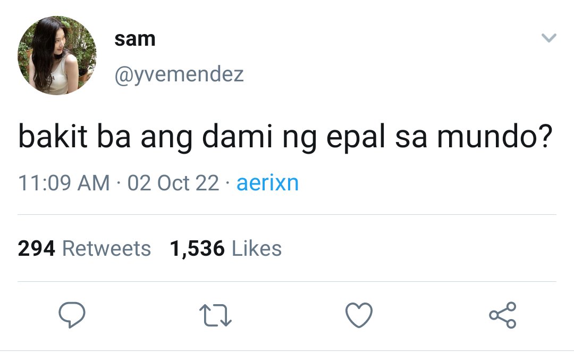Select the 11:09 AM timestamp
The width and height of the screenshot is (574, 360).
pyautogui.click(x=64, y=183)
